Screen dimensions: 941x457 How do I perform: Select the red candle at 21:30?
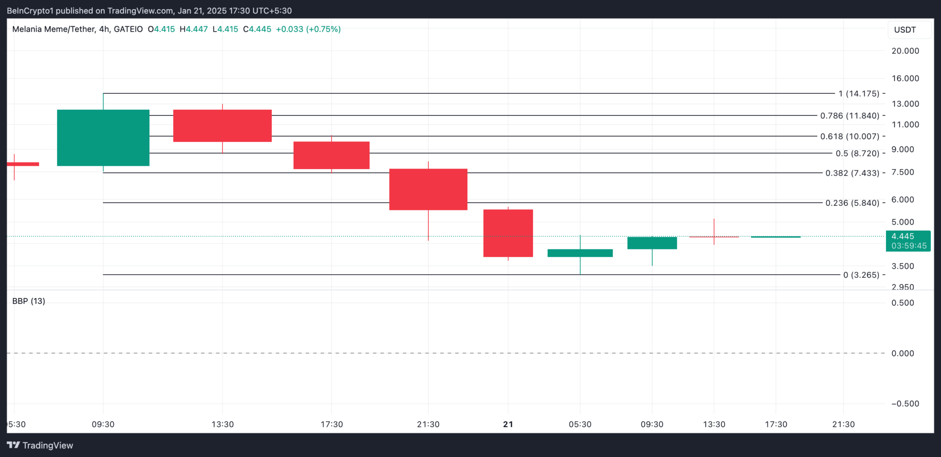tap(428, 189)
